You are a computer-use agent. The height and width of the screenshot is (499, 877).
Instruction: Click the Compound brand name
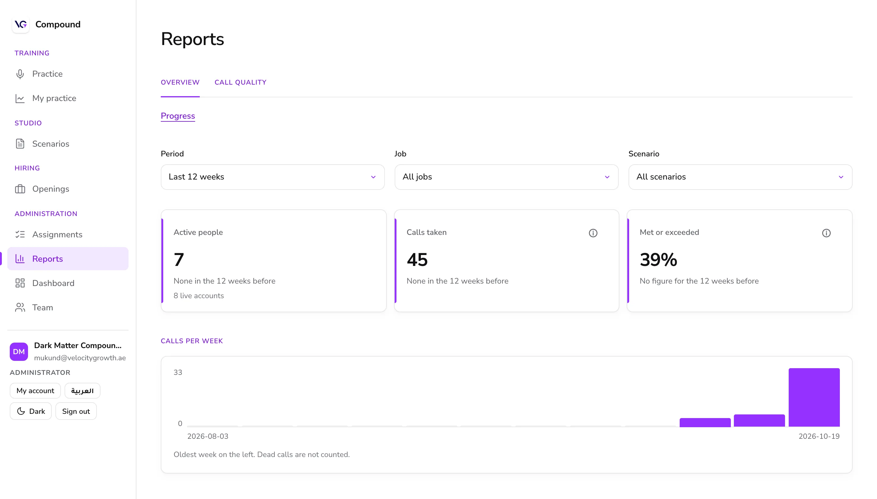pos(58,24)
